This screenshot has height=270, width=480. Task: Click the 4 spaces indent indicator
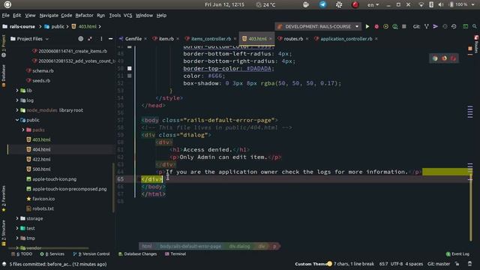(414, 264)
